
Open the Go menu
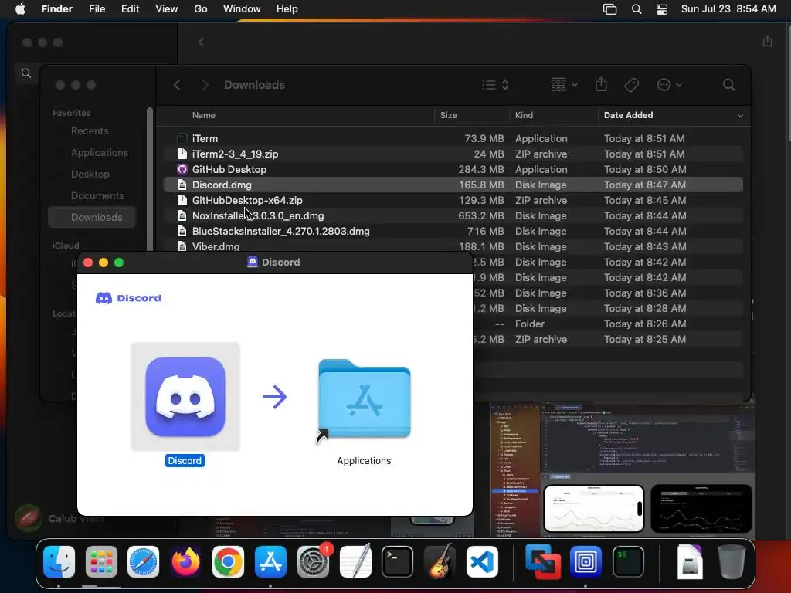coord(201,9)
